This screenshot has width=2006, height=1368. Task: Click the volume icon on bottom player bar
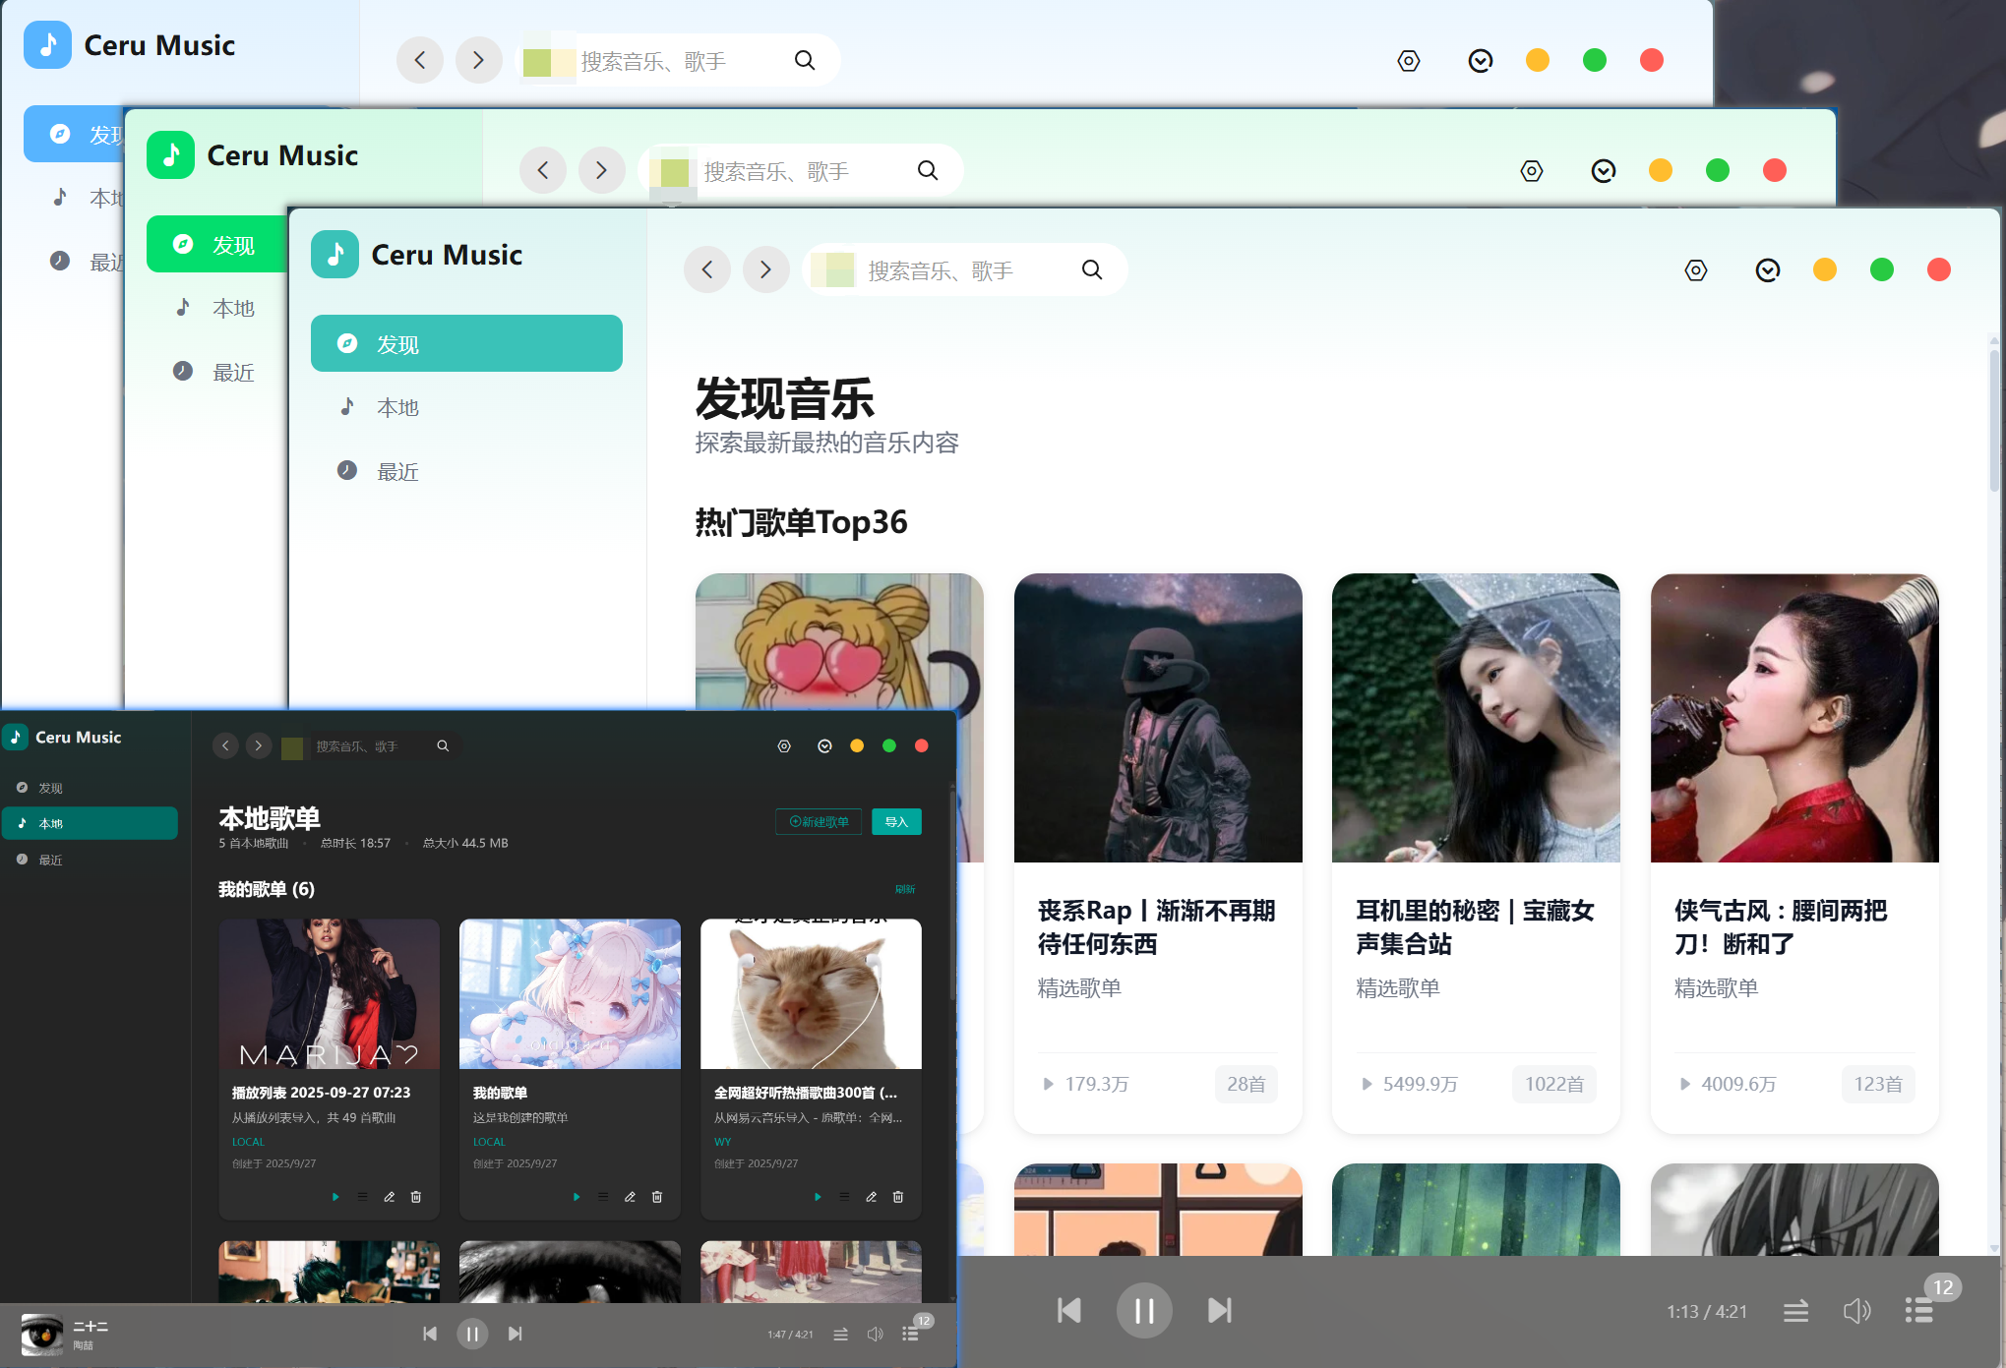1857,1310
